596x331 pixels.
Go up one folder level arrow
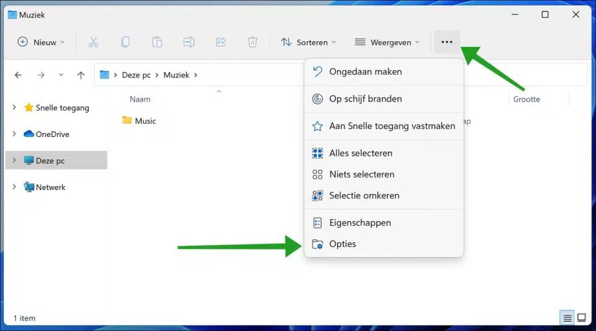pyautogui.click(x=81, y=75)
